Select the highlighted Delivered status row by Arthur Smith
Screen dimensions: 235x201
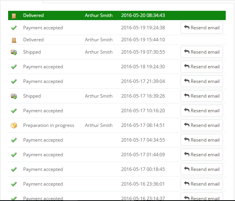tap(117, 15)
